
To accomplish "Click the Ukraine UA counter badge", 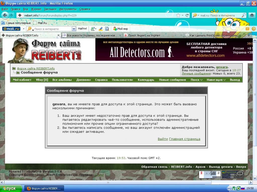I will (x=233, y=174).
